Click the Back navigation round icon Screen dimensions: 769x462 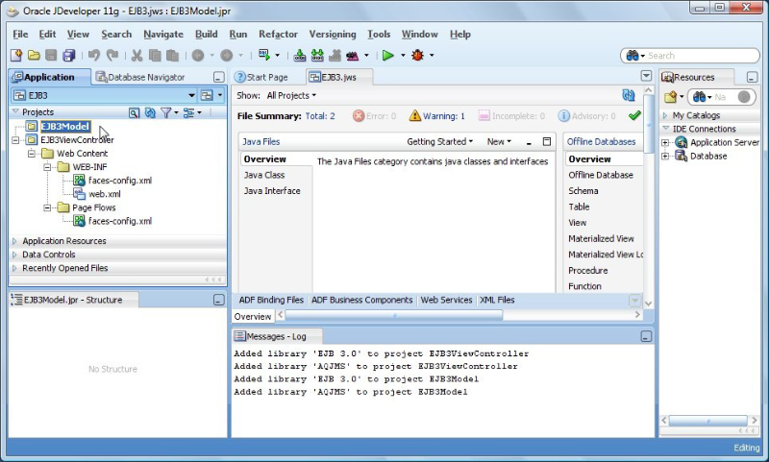click(x=198, y=56)
